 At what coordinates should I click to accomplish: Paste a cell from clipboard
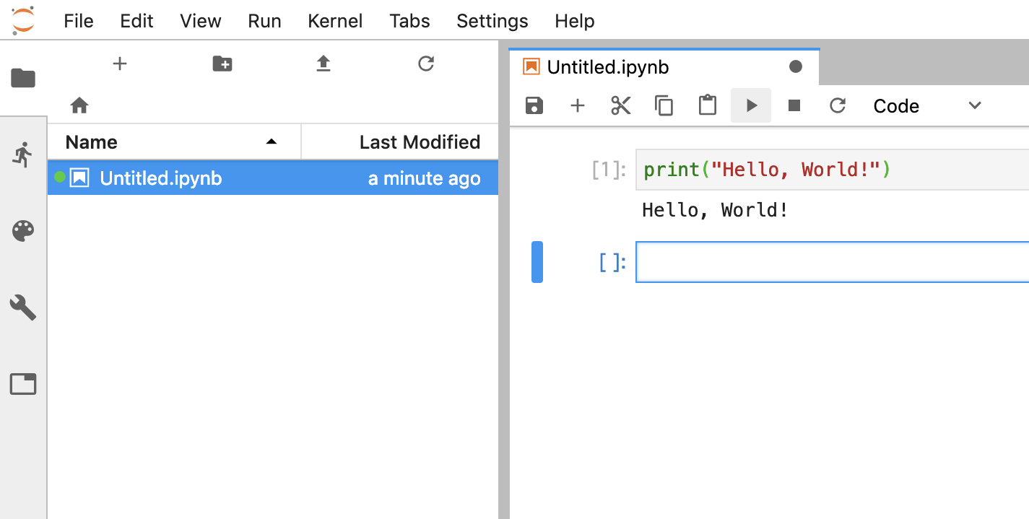(707, 105)
